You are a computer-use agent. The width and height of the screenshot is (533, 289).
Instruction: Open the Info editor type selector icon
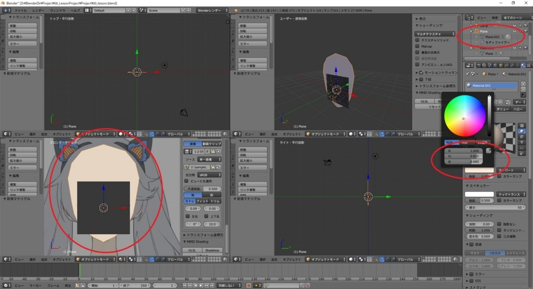(7, 10)
